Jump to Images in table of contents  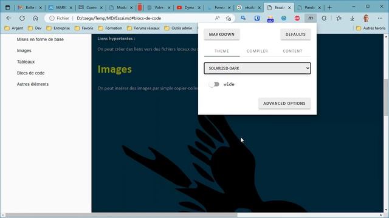(24, 51)
